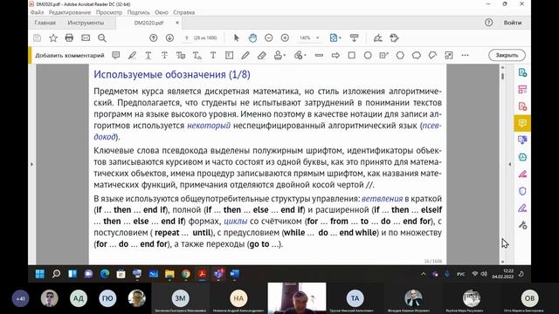Open the Файл menu
The image size is (559, 314).
pyautogui.click(x=37, y=12)
